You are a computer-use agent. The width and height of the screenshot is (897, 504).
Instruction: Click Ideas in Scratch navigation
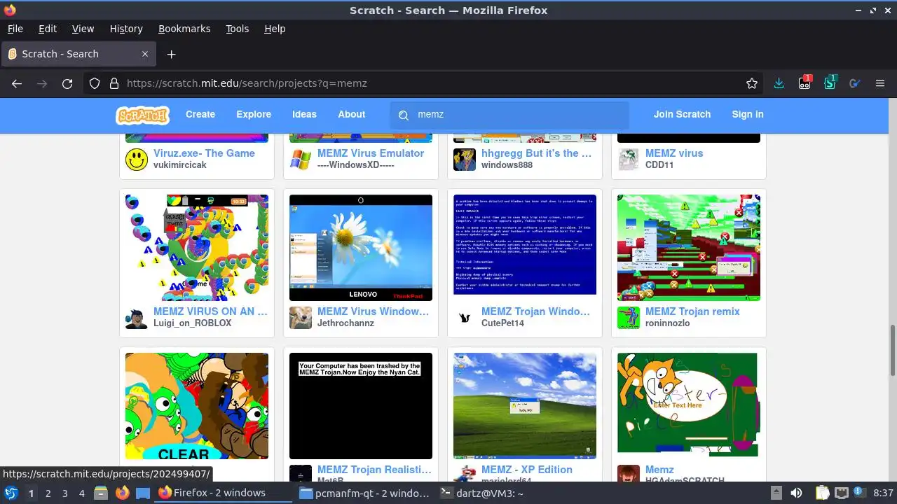[x=304, y=114]
